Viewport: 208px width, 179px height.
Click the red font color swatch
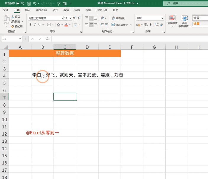pos(66,25)
